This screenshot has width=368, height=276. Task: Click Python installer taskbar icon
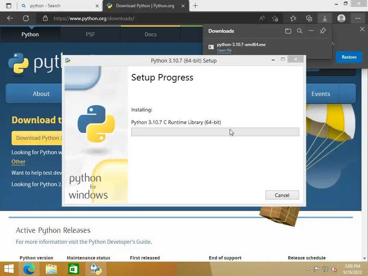(x=96, y=269)
